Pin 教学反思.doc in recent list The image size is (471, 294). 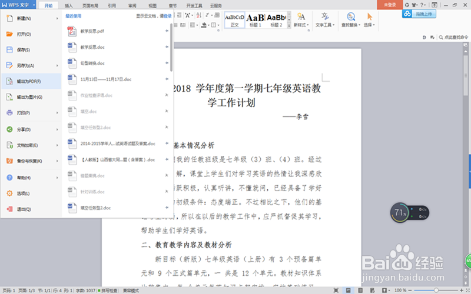tap(167, 47)
